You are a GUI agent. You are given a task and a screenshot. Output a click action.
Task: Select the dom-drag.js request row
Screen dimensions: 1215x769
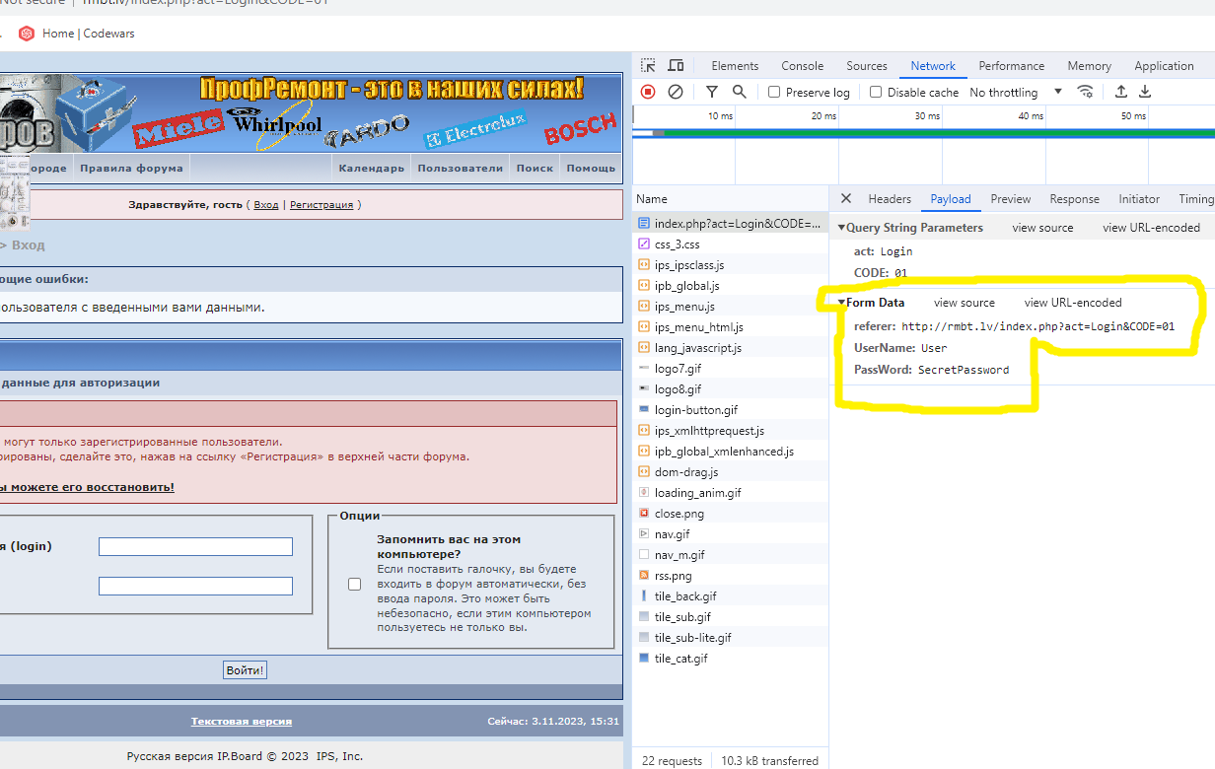coord(730,472)
